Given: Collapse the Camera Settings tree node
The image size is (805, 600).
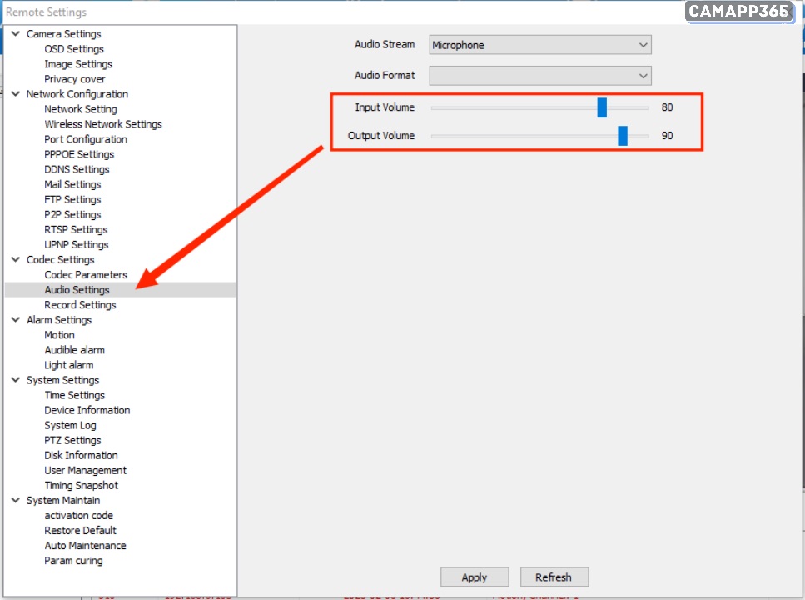Looking at the screenshot, I should [17, 34].
